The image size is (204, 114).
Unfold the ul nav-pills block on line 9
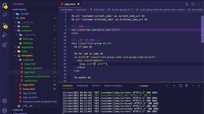coord(69,30)
